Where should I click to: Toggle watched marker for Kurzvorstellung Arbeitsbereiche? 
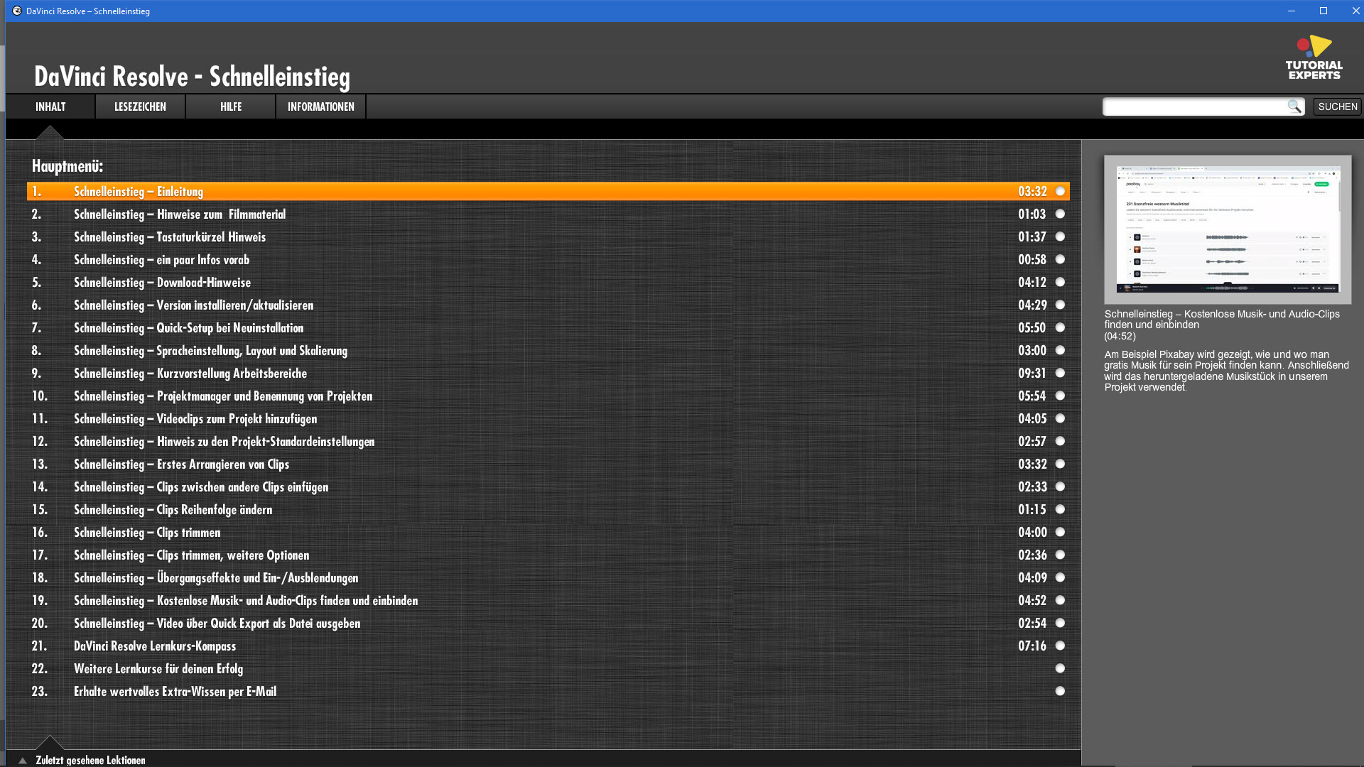(1060, 373)
